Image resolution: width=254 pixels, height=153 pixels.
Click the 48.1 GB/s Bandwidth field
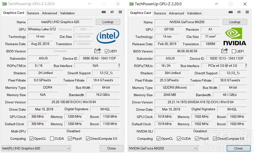tap(230, 95)
